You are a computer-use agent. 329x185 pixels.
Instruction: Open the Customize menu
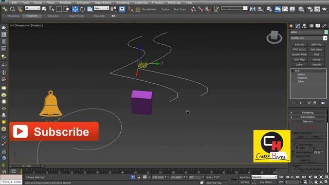pos(141,3)
